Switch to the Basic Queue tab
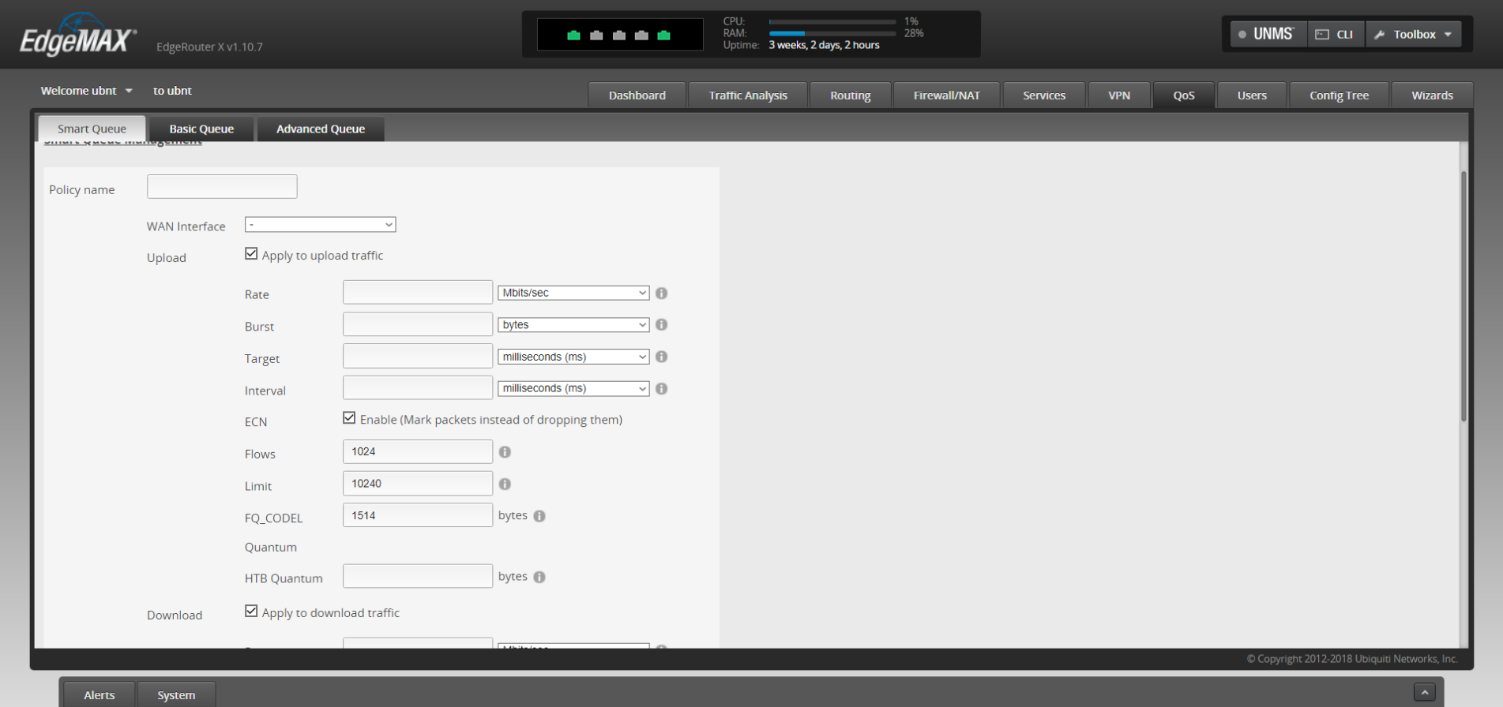This screenshot has height=707, width=1503. coord(201,129)
